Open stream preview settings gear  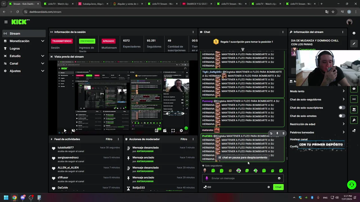(x=181, y=130)
